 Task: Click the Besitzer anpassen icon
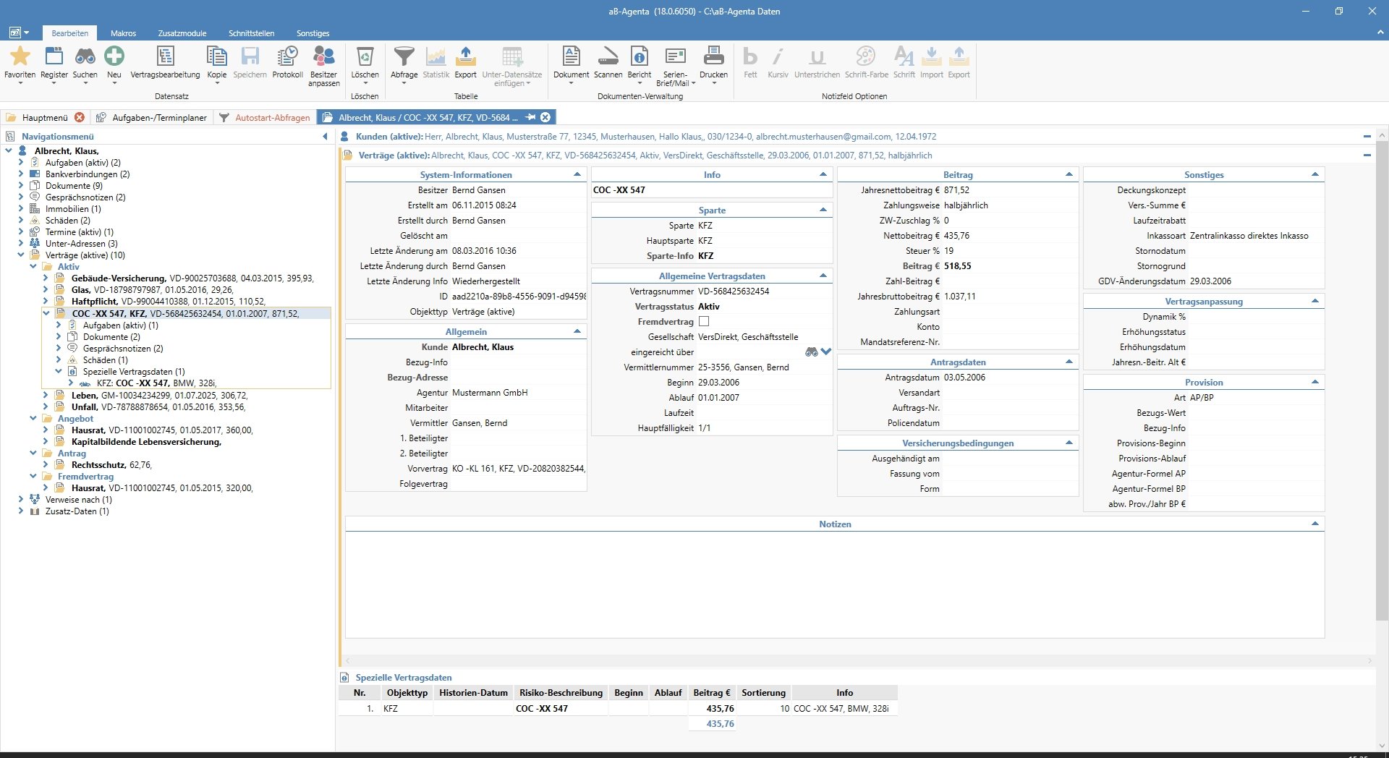[x=323, y=56]
